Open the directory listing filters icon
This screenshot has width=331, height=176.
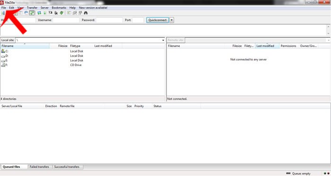tap(69, 13)
